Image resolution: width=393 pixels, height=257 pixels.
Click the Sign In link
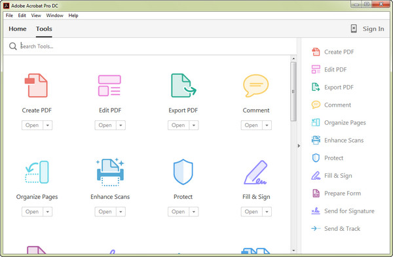373,29
